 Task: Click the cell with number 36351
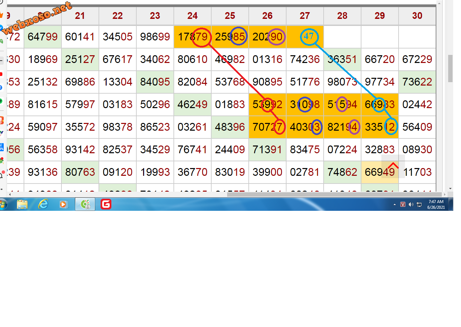pos(342,59)
